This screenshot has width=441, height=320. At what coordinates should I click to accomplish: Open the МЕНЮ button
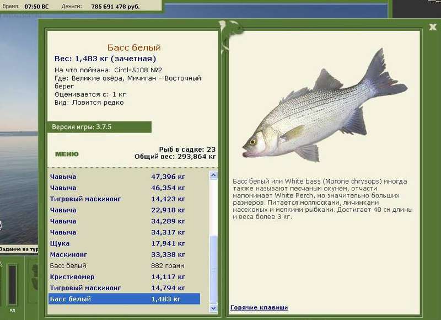click(x=67, y=154)
